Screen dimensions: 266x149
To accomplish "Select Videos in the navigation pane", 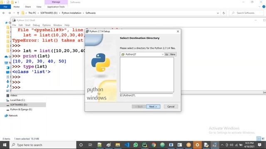I will click(x=14, y=96).
